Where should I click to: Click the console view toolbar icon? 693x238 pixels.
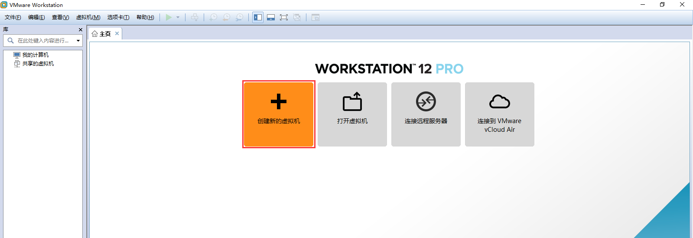tap(316, 17)
